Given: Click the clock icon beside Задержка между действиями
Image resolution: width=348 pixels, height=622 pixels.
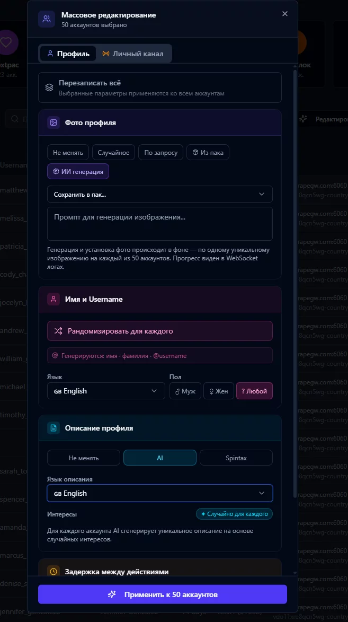Looking at the screenshot, I should pyautogui.click(x=53, y=572).
